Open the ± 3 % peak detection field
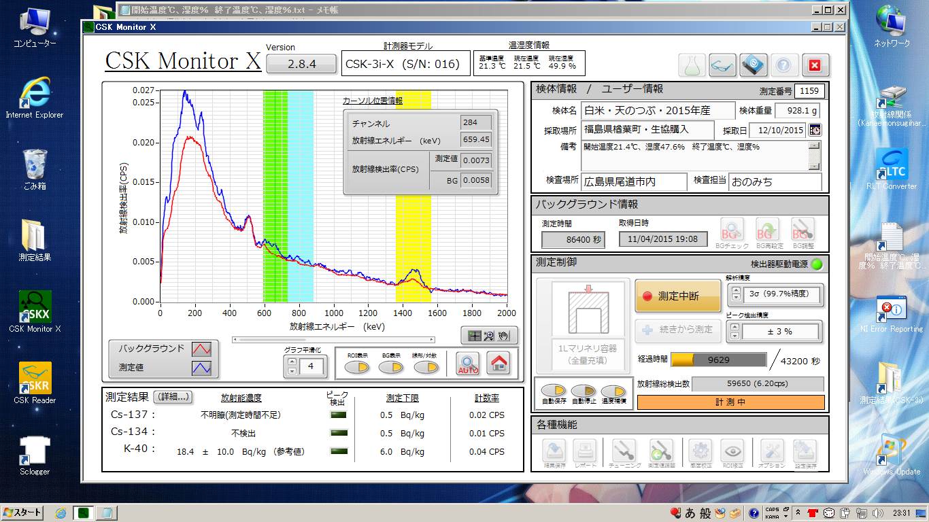 coord(781,332)
